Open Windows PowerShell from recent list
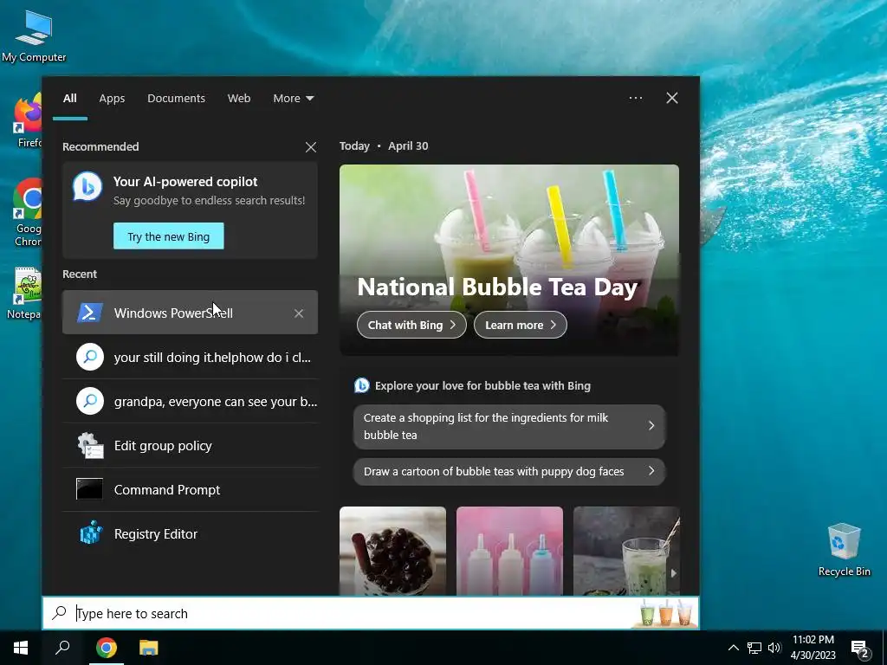The width and height of the screenshot is (887, 665). pyautogui.click(x=190, y=312)
